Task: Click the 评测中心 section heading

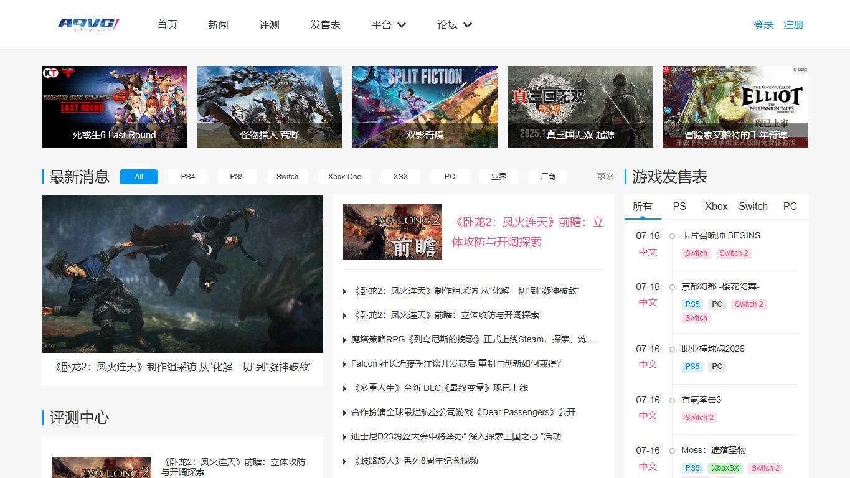Action: click(x=79, y=418)
